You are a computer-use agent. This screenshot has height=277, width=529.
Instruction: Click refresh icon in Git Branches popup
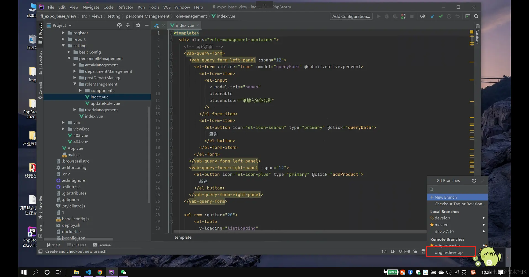[x=474, y=181]
